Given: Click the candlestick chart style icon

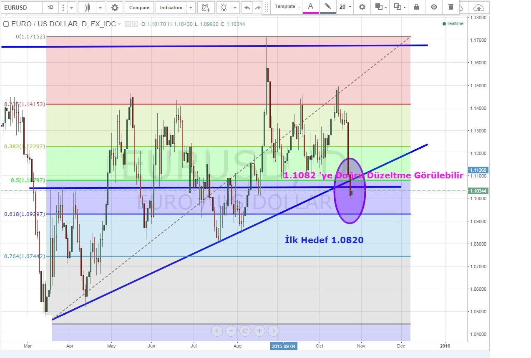Looking at the screenshot, I should coord(87,8).
